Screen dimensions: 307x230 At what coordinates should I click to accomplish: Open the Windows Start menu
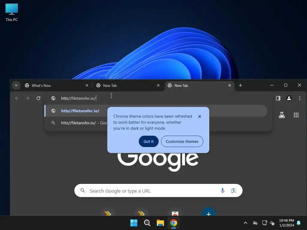point(134,223)
